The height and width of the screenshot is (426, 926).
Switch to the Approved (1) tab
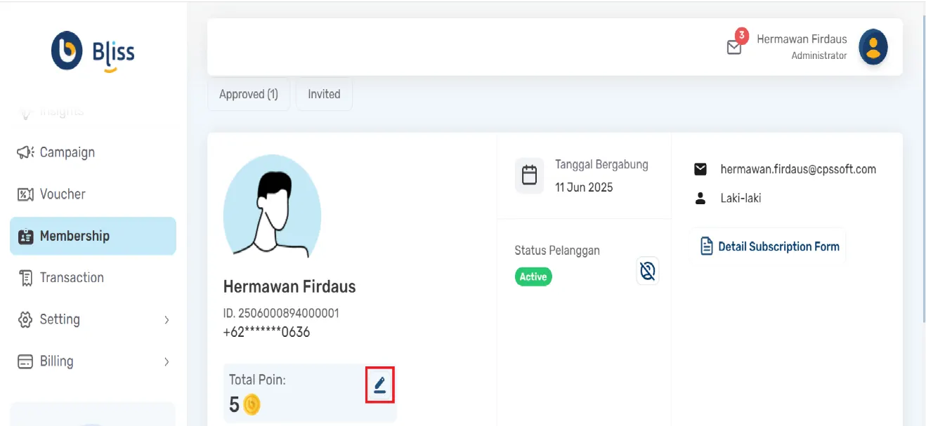tap(249, 94)
